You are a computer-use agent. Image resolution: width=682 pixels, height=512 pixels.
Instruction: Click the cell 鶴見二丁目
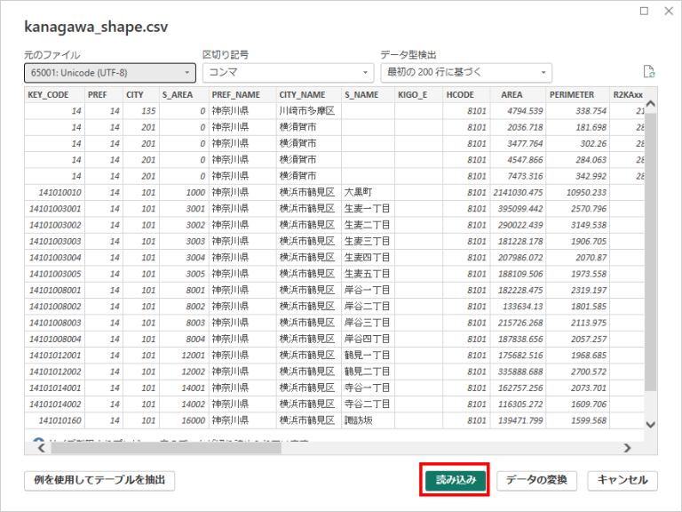[x=367, y=372]
